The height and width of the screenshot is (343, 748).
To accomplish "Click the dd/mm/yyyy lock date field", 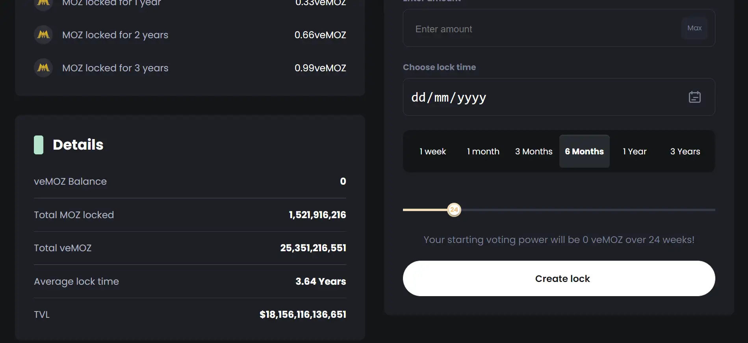I will click(544, 97).
